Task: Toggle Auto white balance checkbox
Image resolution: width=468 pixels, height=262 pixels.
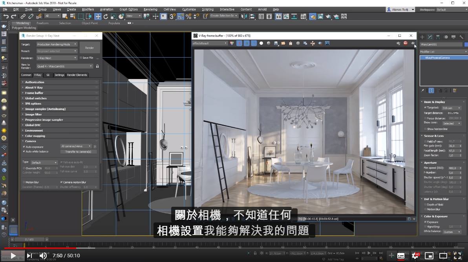Action: click(24, 152)
